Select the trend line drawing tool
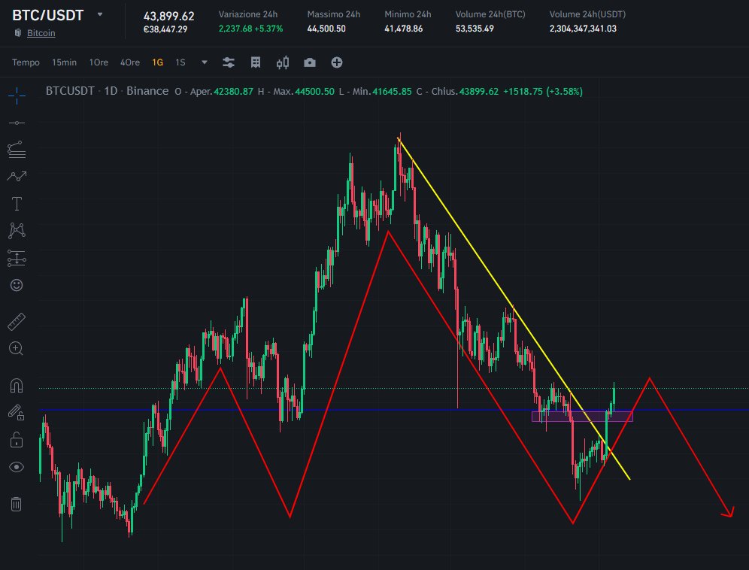The image size is (749, 570). [x=17, y=123]
